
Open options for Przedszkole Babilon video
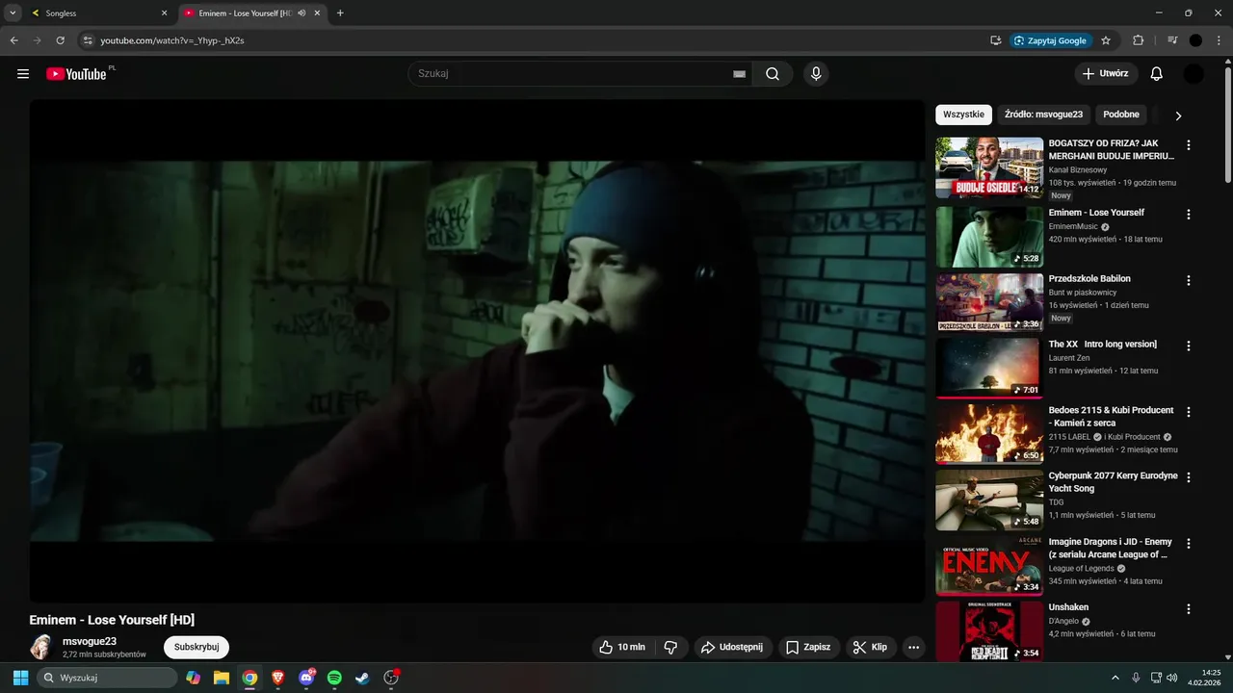tap(1189, 280)
